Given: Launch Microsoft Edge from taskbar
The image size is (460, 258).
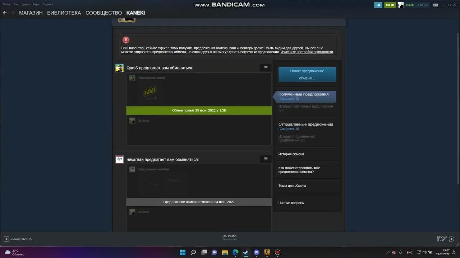Looking at the screenshot, I should (x=235, y=252).
